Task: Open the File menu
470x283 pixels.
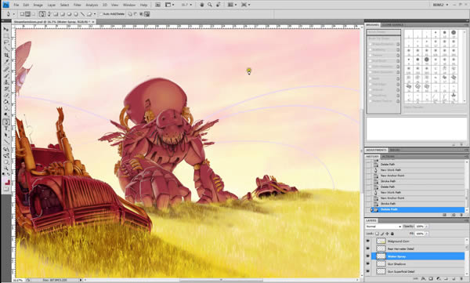Action: [16, 5]
